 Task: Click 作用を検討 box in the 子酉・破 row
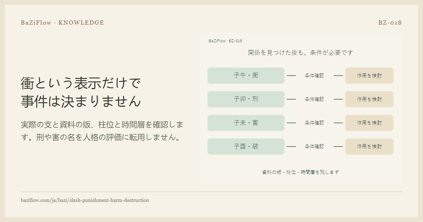point(369,146)
